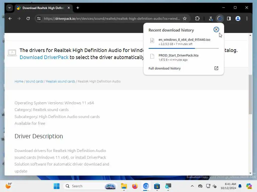Close the Download Realtek High Definition tab
The height and width of the screenshot is (192, 257).
coord(69,8)
